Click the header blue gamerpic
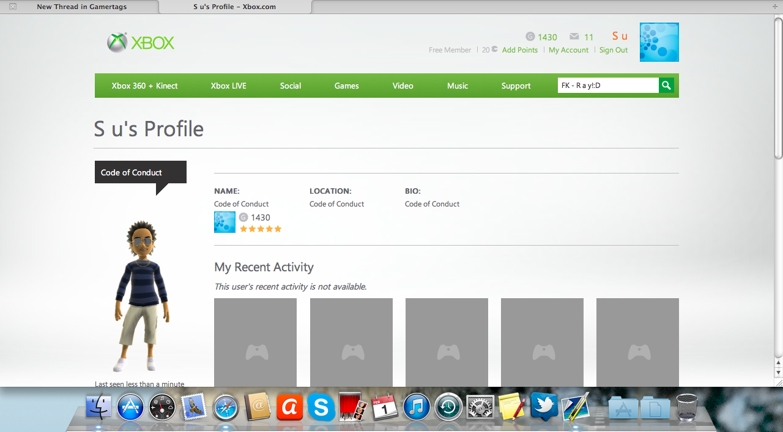Image resolution: width=783 pixels, height=432 pixels. click(659, 42)
